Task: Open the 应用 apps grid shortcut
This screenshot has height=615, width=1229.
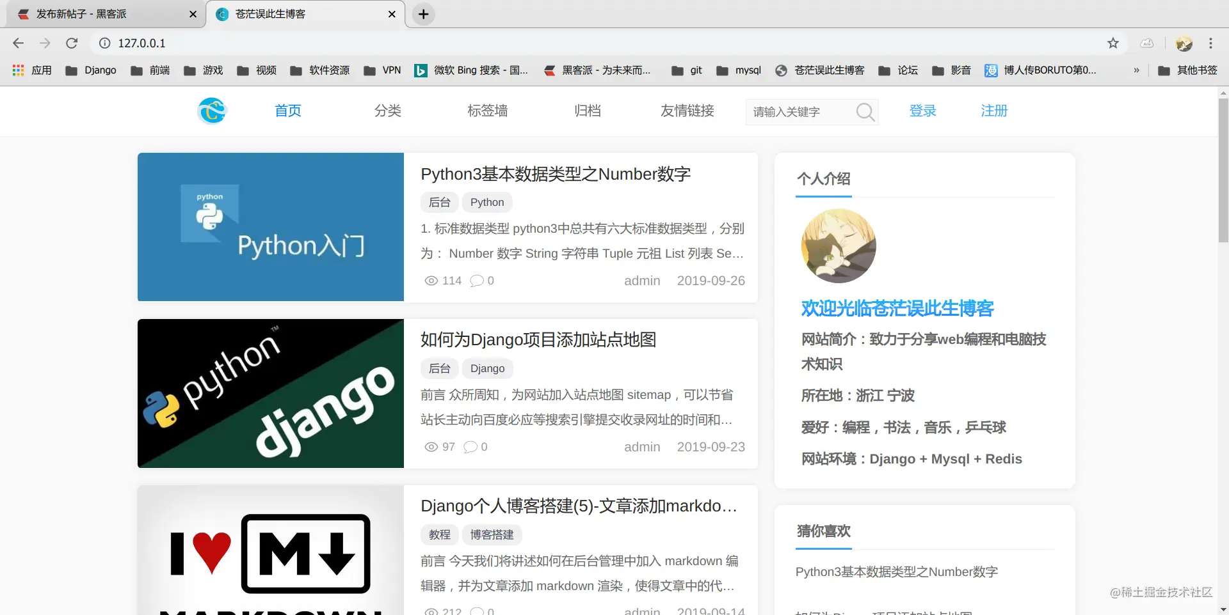Action: click(x=32, y=70)
